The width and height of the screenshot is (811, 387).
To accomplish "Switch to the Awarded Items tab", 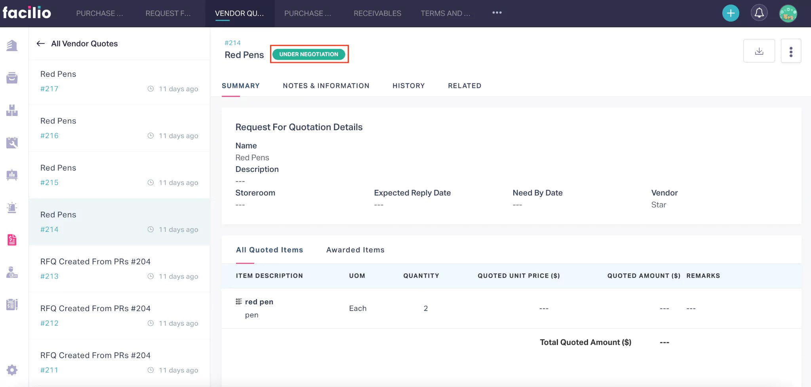I will tap(355, 250).
